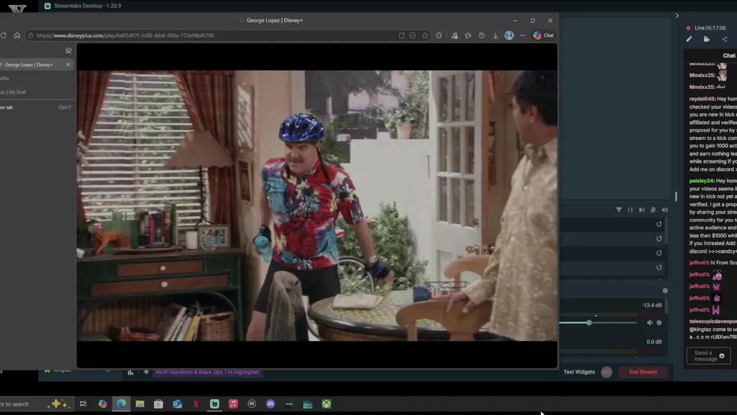The height and width of the screenshot is (415, 737).
Task: Open the audio mixer settings gear
Action: [x=665, y=291]
